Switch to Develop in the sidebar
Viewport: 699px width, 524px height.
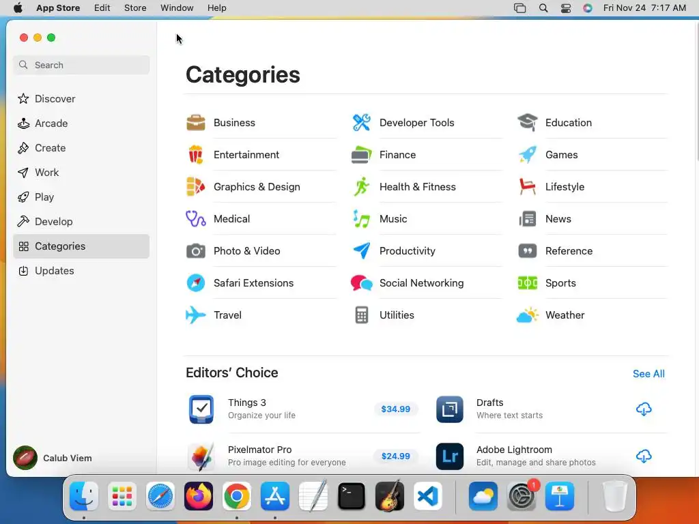click(81, 222)
